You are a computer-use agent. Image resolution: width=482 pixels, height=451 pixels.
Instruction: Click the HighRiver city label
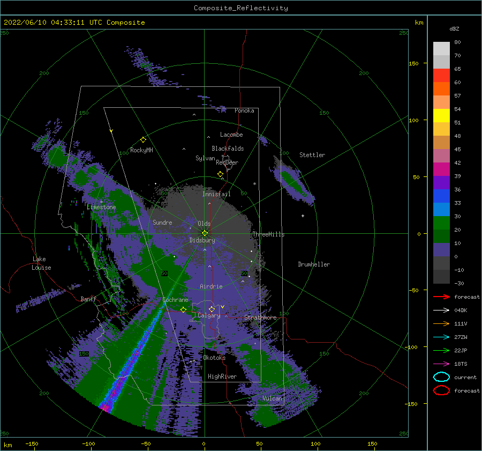point(222,376)
